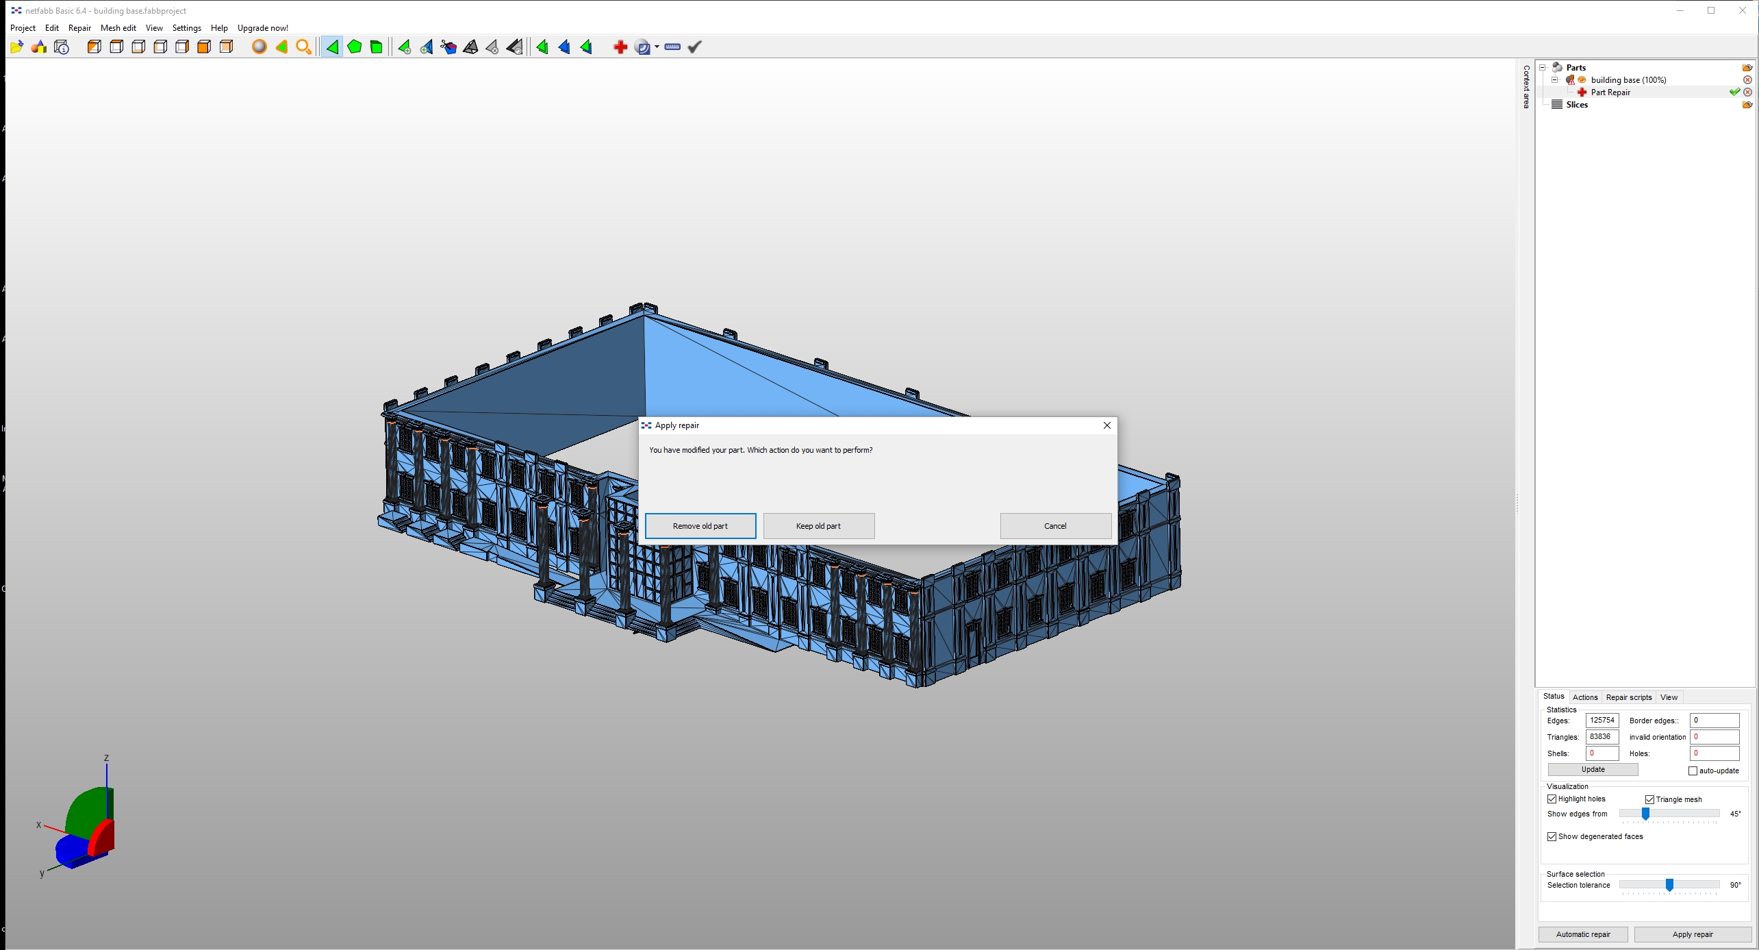Click the green pentagon select-surfaces tool

pos(355,47)
